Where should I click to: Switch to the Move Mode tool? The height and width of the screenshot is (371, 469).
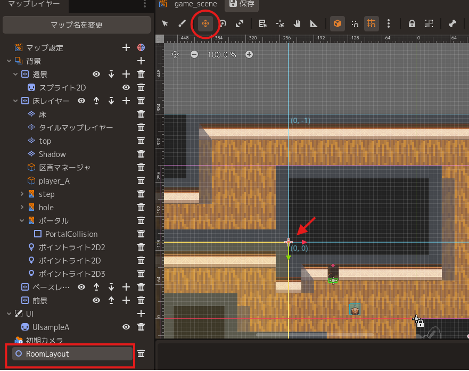click(x=205, y=23)
